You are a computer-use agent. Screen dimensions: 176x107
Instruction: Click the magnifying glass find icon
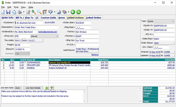pos(39,12)
